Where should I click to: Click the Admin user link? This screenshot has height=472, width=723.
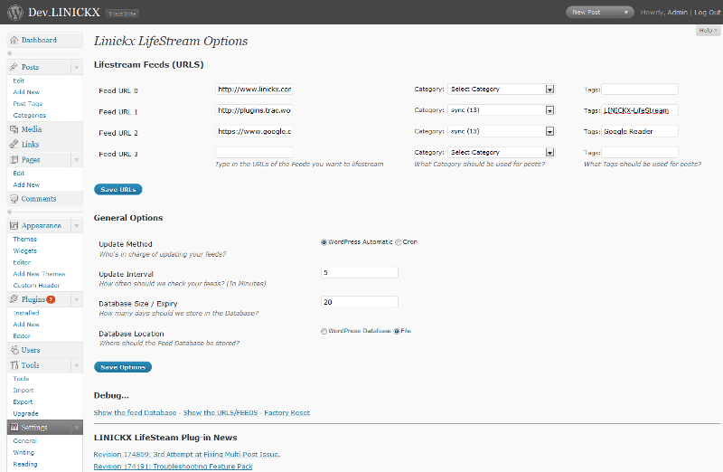pyautogui.click(x=677, y=13)
